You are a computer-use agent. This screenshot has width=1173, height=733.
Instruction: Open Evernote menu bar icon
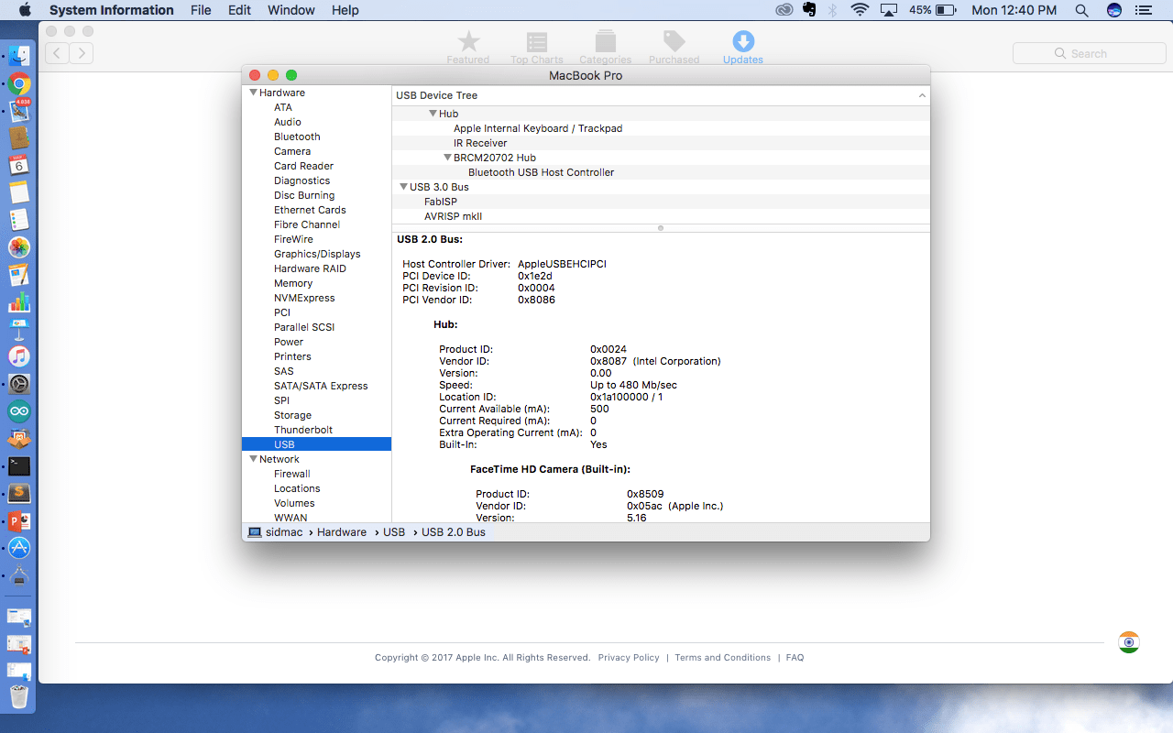809,10
